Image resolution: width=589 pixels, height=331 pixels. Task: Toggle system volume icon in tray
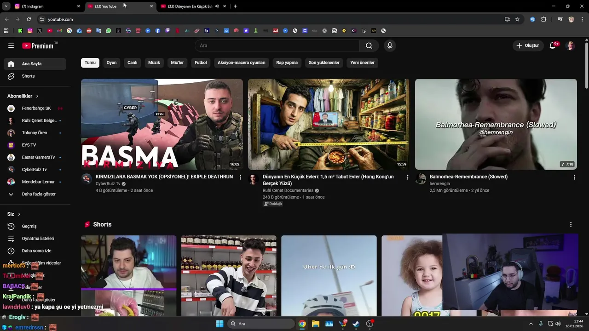[x=558, y=324]
